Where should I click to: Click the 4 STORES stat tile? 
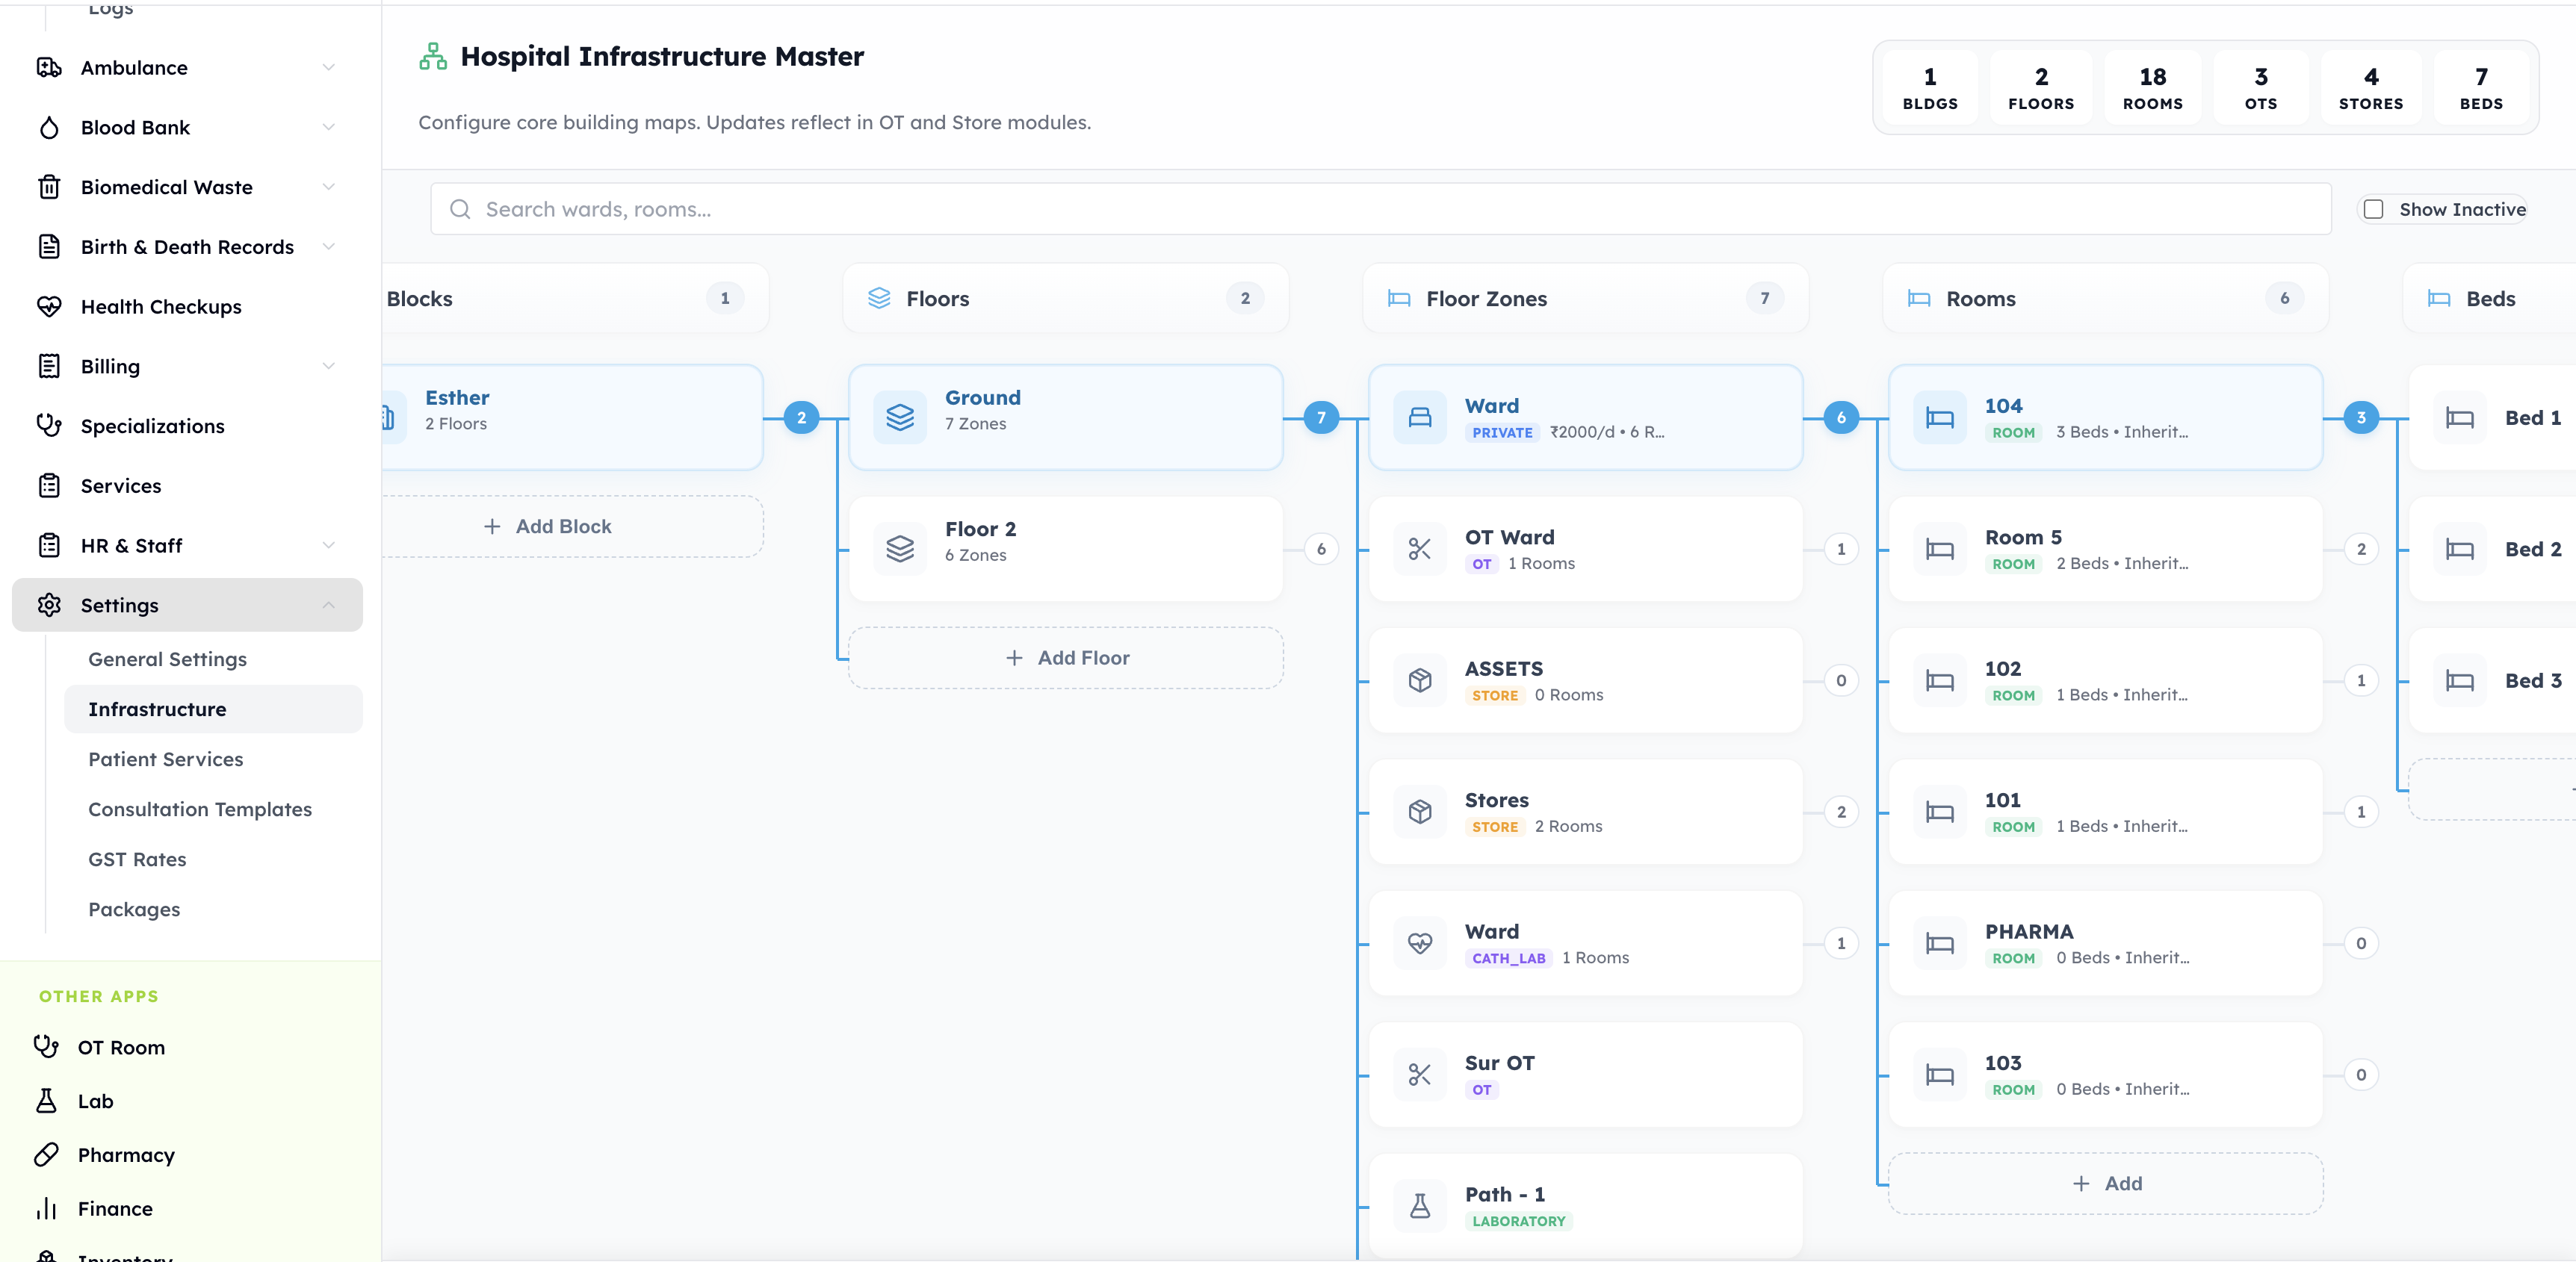pos(2371,88)
